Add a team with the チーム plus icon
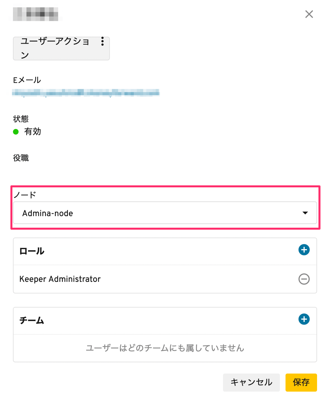 click(x=304, y=319)
